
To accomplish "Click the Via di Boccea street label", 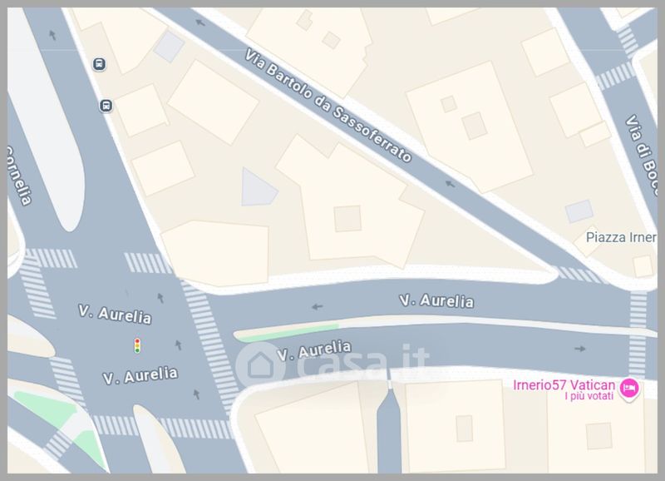I will tap(642, 156).
